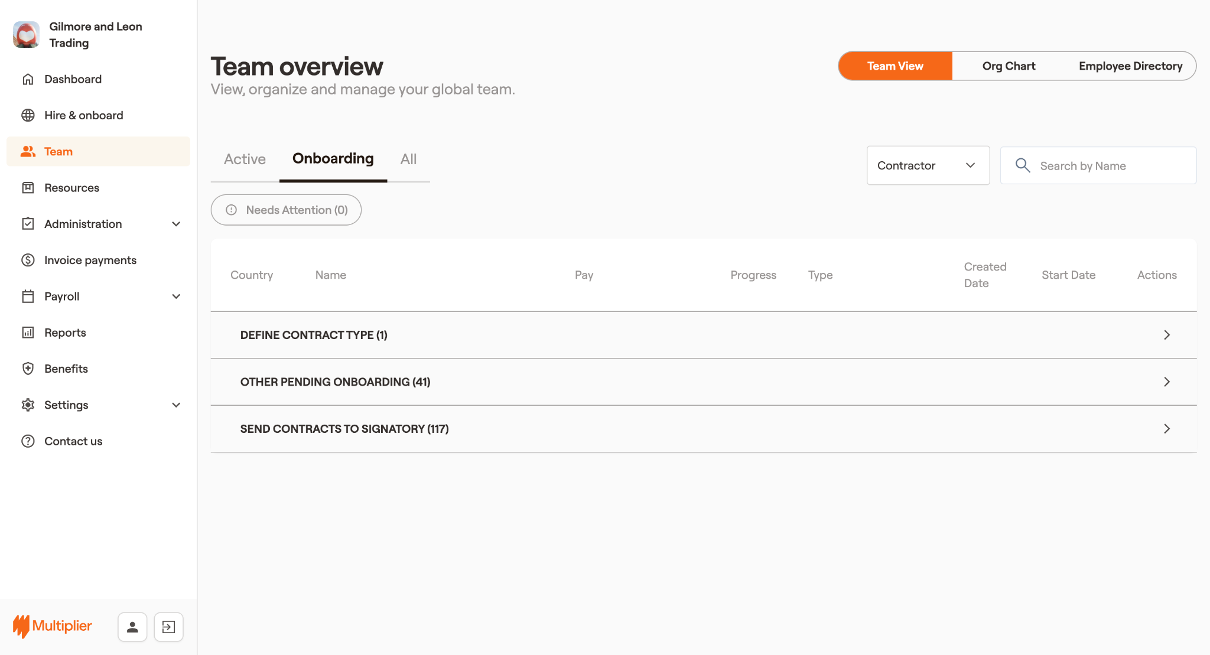Viewport: 1210px width, 655px height.
Task: Select the Team View toggle
Action: pyautogui.click(x=895, y=66)
